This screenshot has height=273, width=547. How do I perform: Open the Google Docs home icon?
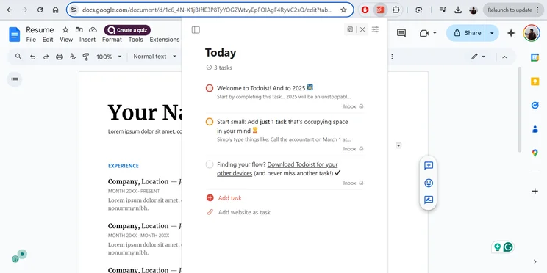click(14, 34)
